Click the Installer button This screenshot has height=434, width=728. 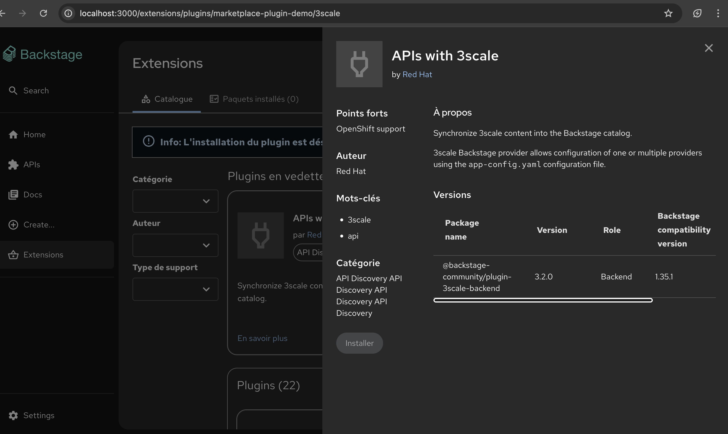pyautogui.click(x=359, y=343)
